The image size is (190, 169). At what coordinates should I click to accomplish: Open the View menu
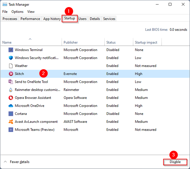(31, 12)
